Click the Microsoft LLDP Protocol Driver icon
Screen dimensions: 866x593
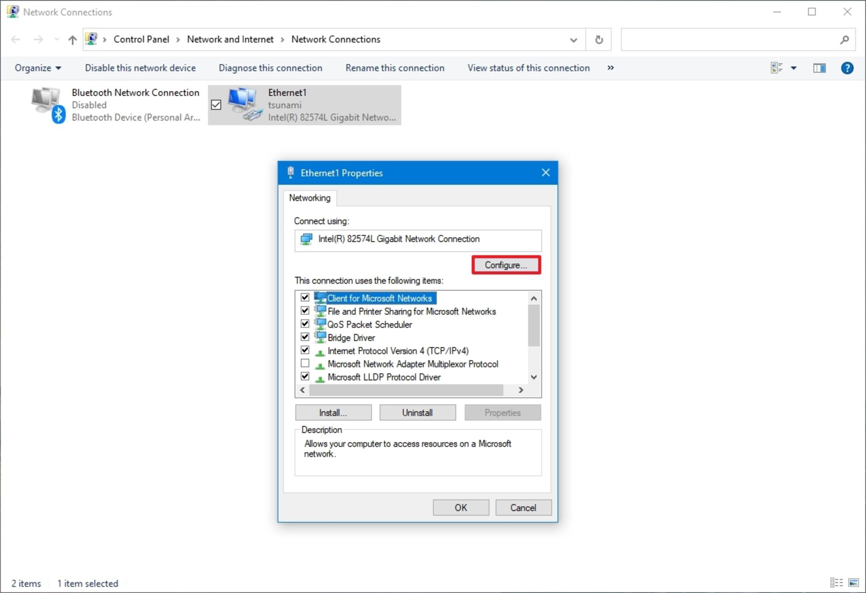pos(322,377)
